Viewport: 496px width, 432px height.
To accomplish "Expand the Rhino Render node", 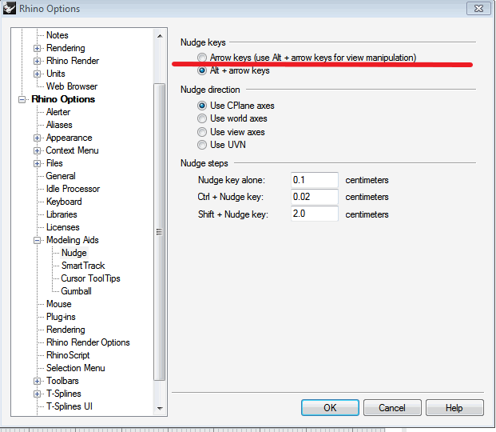I will [x=37, y=61].
